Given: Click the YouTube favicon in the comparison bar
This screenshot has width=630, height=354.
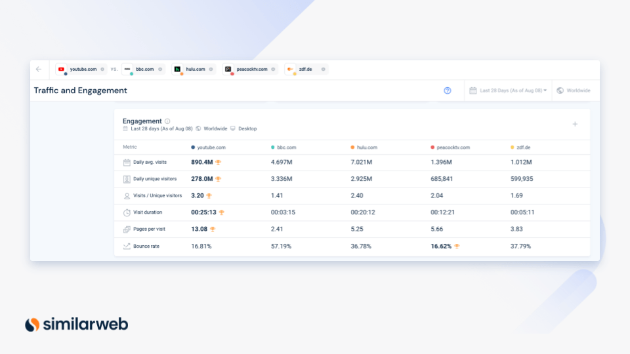Looking at the screenshot, I should (61, 69).
